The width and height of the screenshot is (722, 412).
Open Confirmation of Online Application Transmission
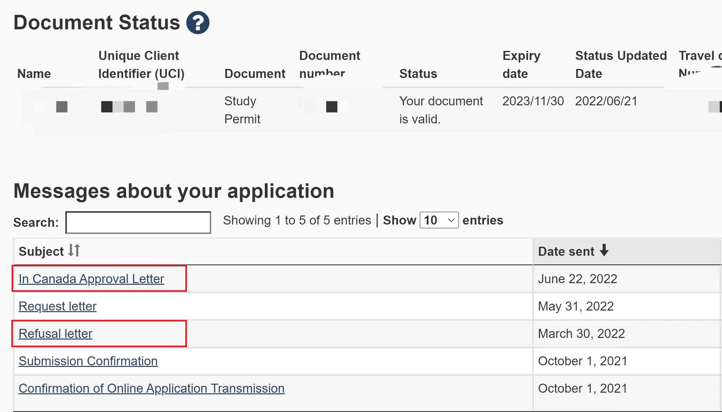pos(151,388)
